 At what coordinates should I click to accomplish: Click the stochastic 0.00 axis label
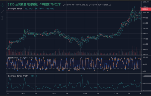[144, 71]
